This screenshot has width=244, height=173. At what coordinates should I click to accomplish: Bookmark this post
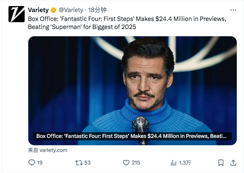221,163
